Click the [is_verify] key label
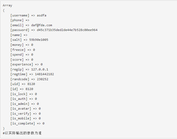Image resolution: width=177 pixels, height=139 pixels. [x=21, y=114]
